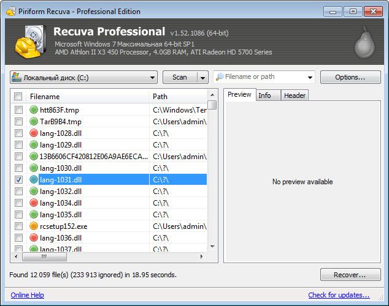The image size is (389, 306).
Task: Click the drive icon in disk selector
Action: (x=17, y=77)
